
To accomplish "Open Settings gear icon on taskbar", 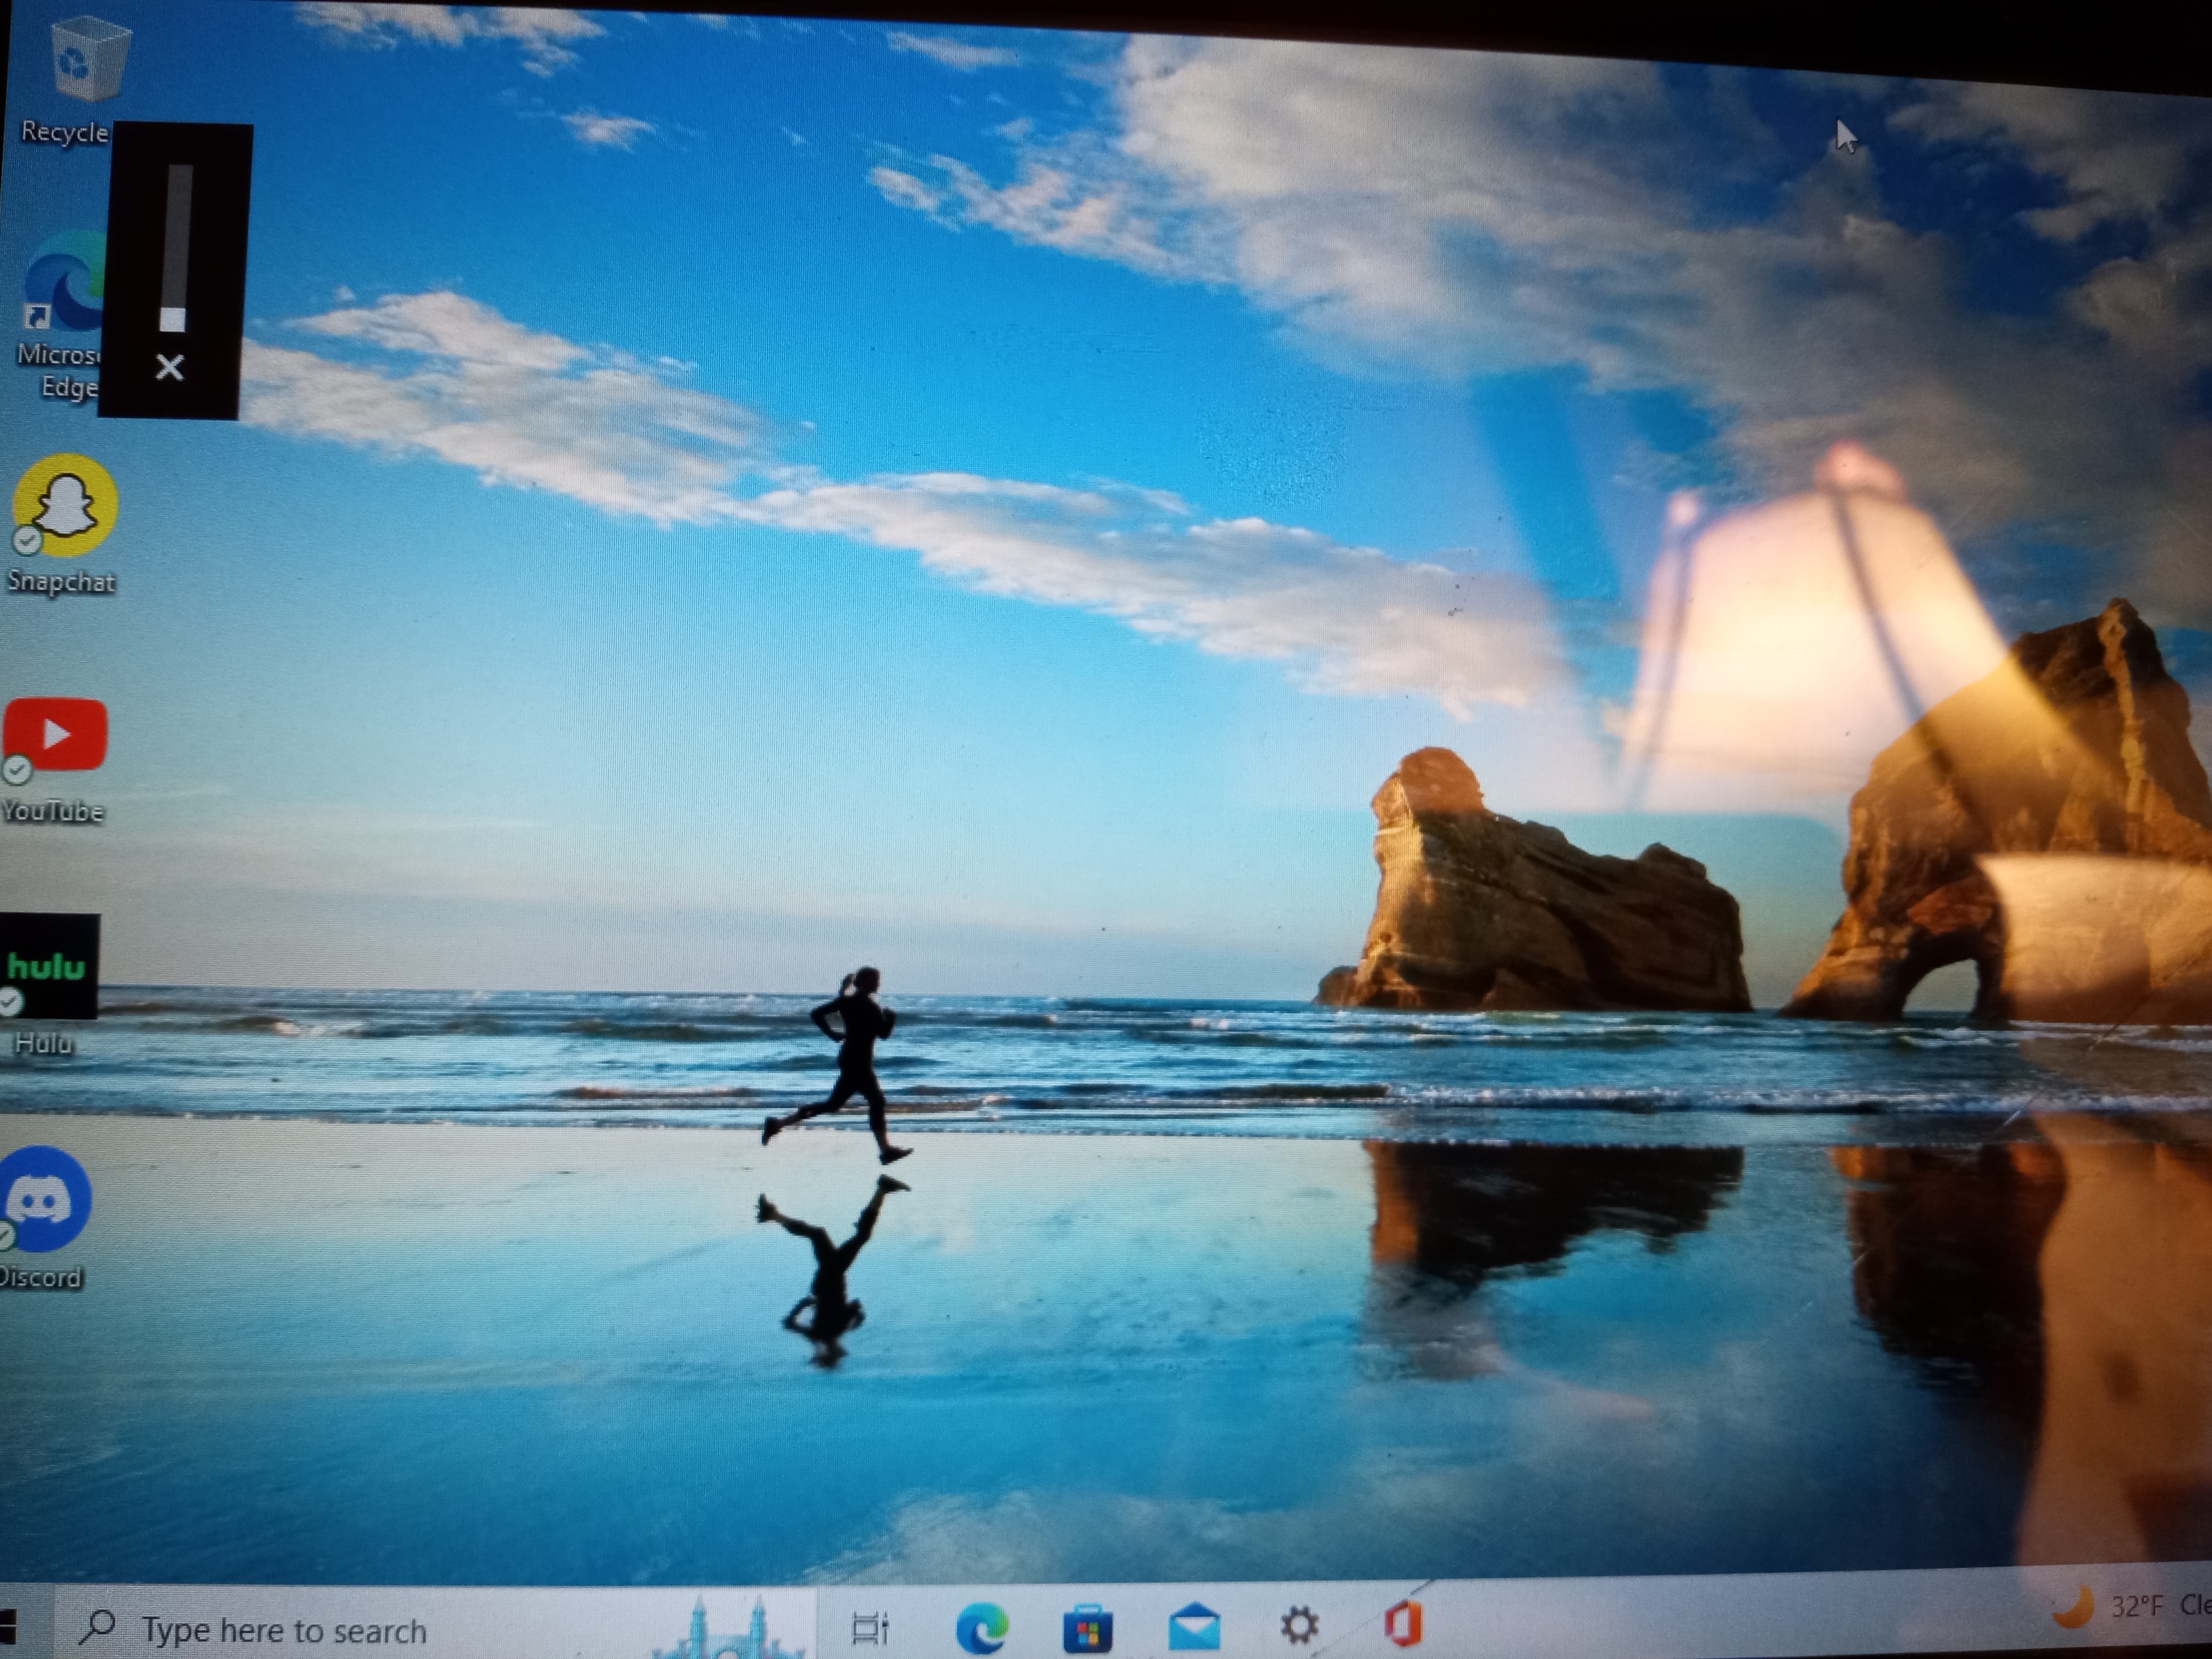I will [1299, 1625].
